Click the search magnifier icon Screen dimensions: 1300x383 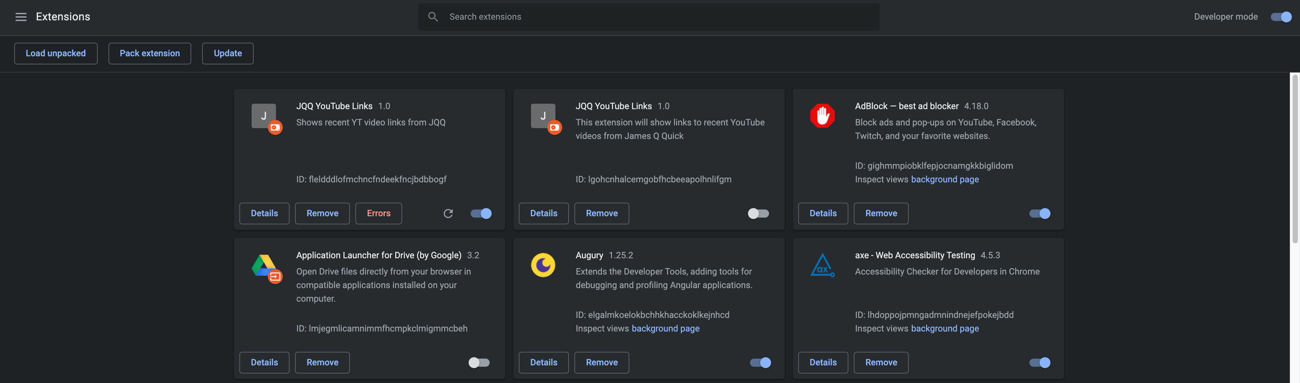433,17
